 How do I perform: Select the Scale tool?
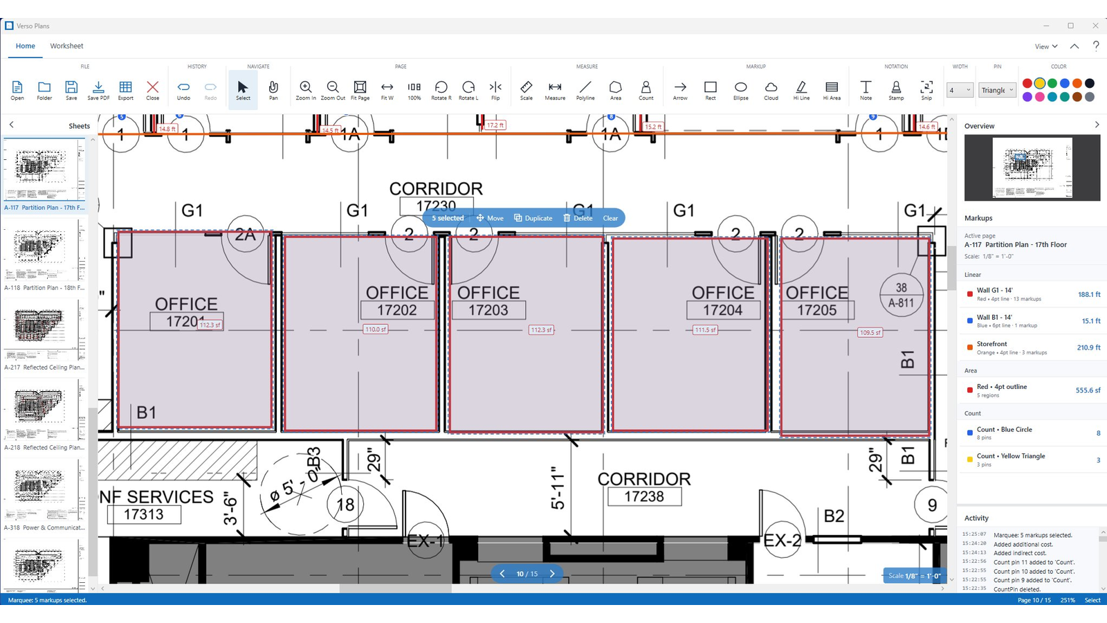527,90
